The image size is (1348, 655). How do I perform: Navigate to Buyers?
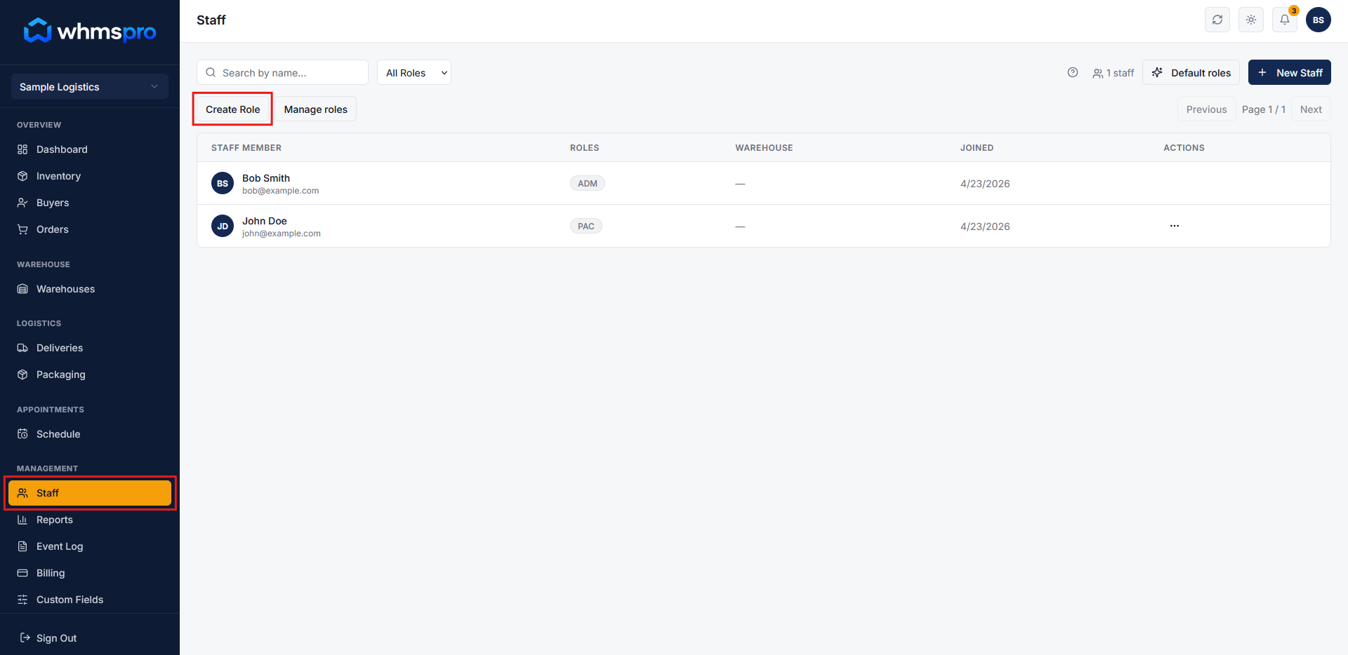pyautogui.click(x=90, y=203)
